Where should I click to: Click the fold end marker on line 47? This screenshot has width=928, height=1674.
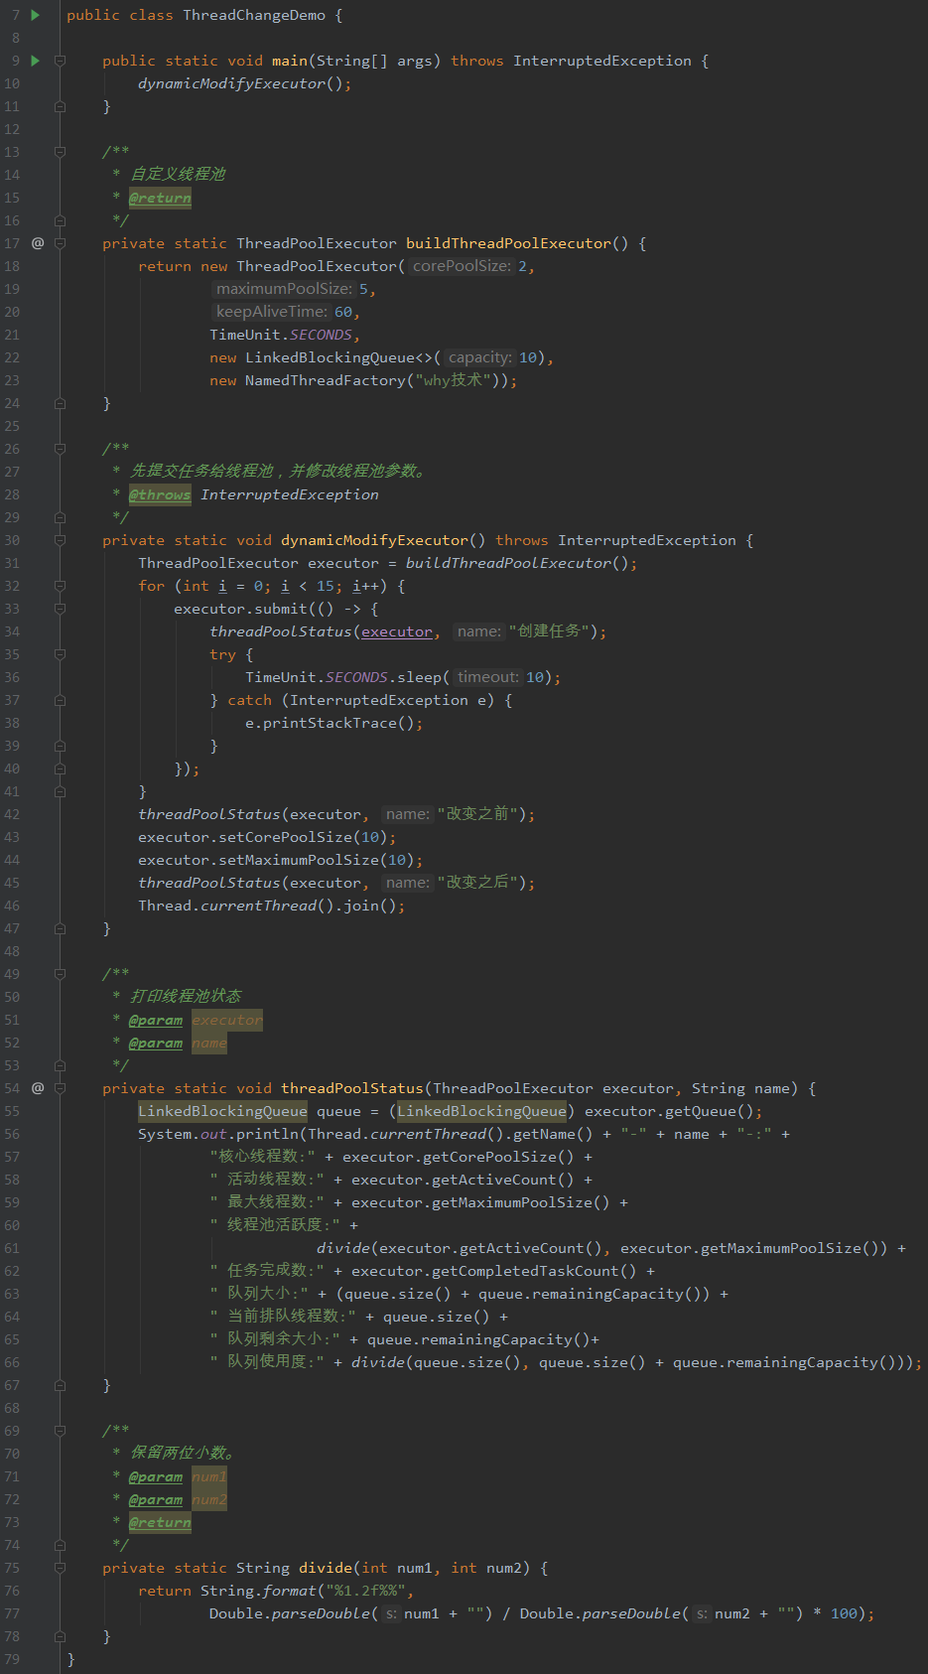click(x=60, y=928)
